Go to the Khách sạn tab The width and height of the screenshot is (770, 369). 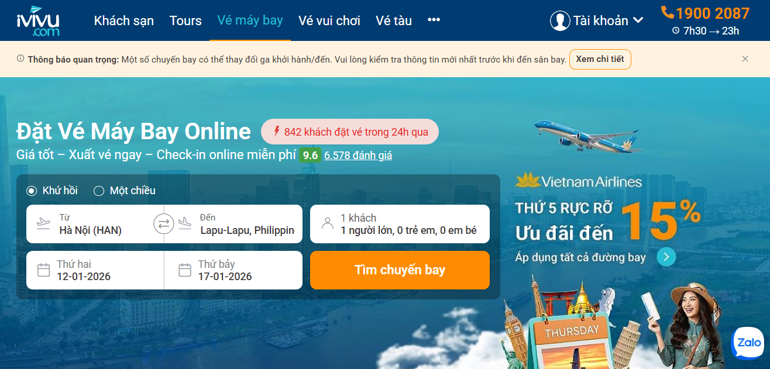click(124, 20)
